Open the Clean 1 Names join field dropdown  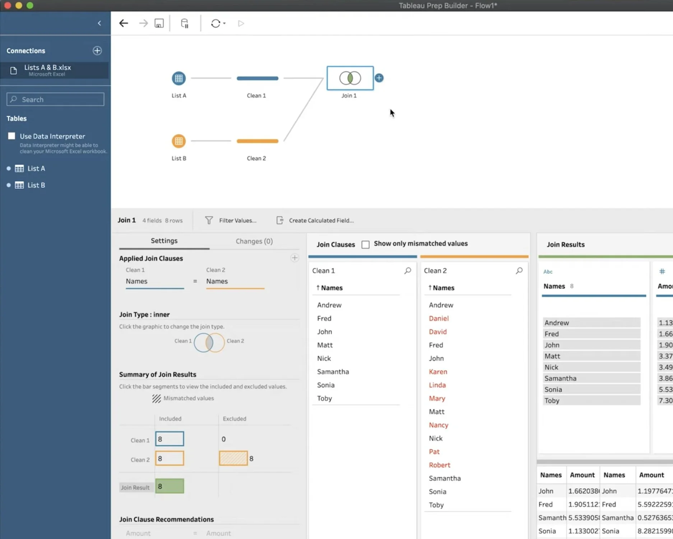click(155, 281)
